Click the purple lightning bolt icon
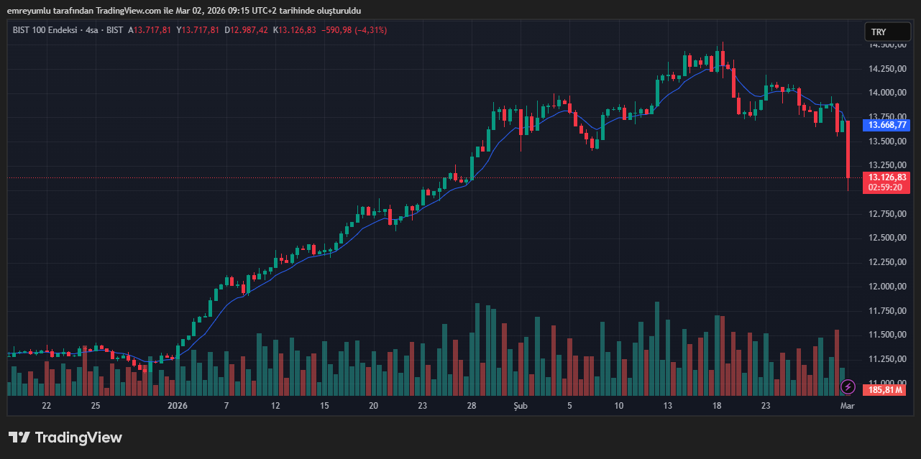Screen dimensions: 921x459 (x=848, y=387)
